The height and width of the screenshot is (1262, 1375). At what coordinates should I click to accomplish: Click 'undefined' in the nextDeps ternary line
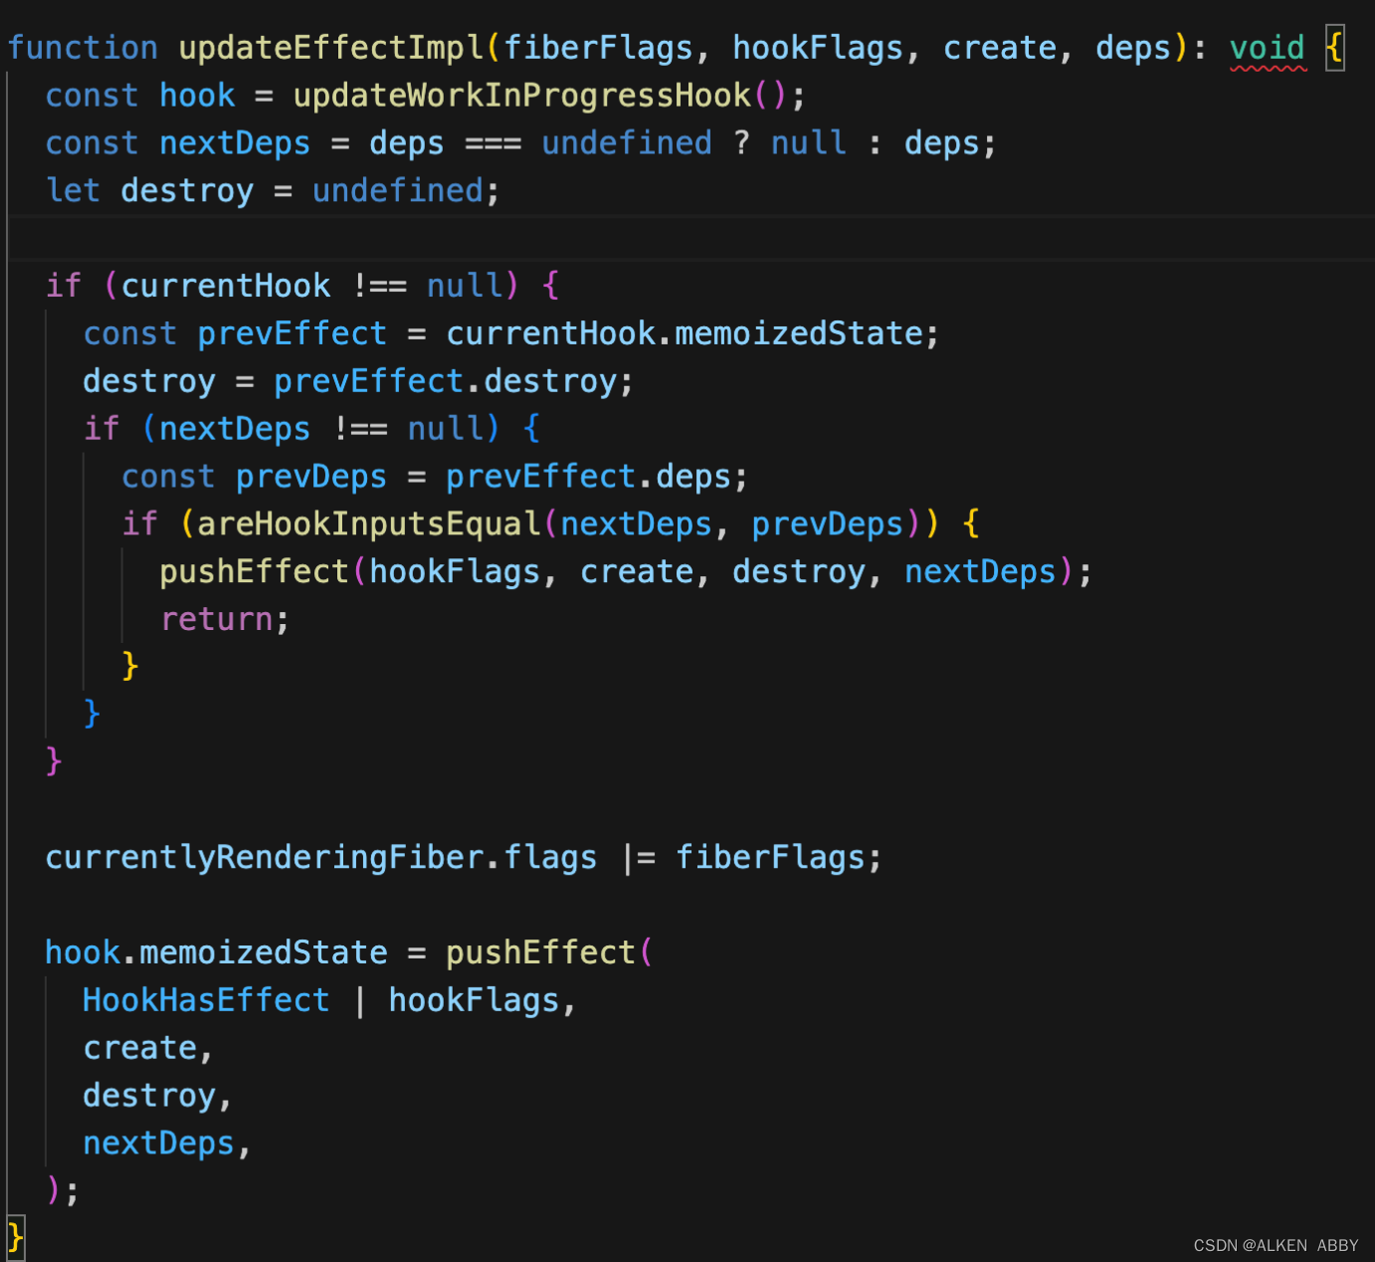626,143
